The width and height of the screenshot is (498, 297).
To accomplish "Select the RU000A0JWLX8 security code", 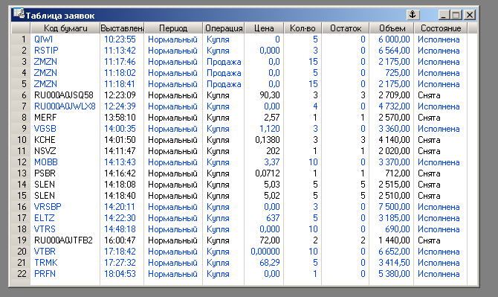I will coord(65,106).
